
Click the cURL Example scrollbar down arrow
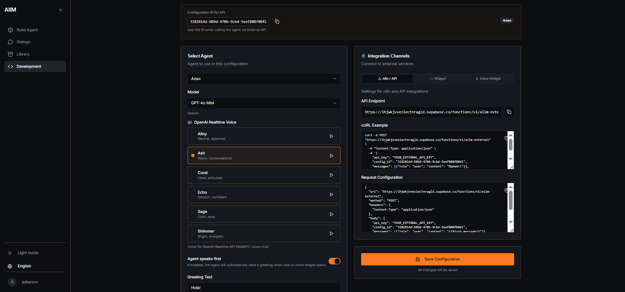[x=511, y=159]
